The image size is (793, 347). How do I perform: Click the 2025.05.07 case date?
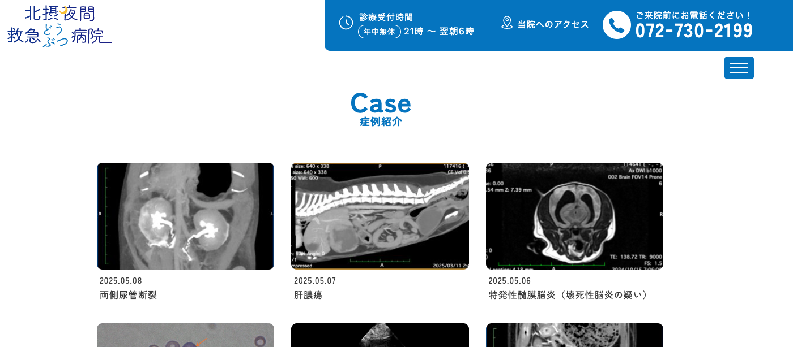click(315, 281)
